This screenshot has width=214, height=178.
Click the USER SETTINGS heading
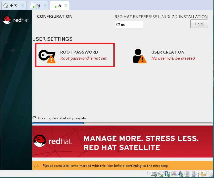pos(52,39)
